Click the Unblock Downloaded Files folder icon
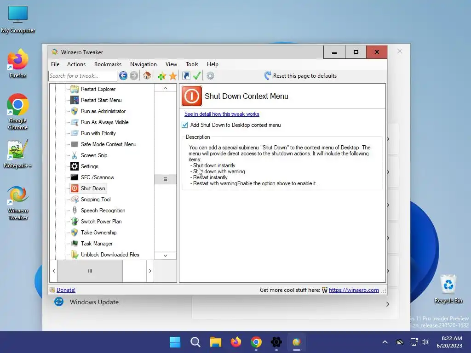Viewport: 471px width, 353px height. tap(75, 255)
